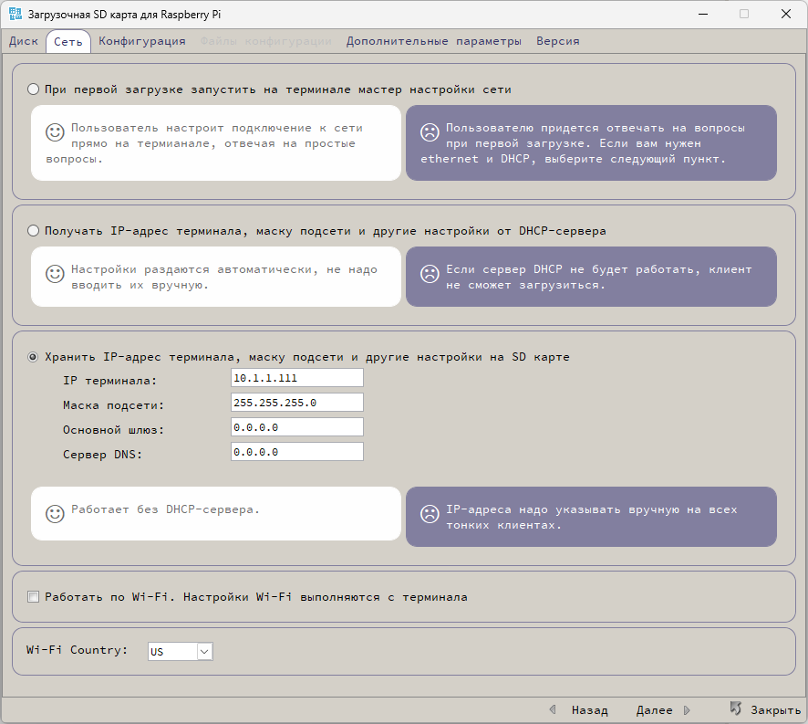Focus the Маска подсети input field

[296, 403]
